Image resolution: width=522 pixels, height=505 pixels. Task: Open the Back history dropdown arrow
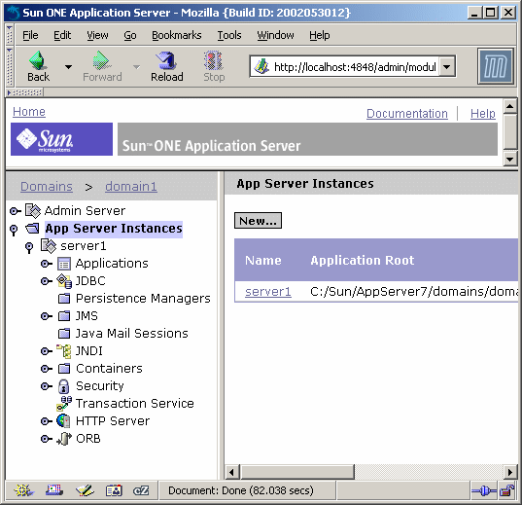click(68, 67)
